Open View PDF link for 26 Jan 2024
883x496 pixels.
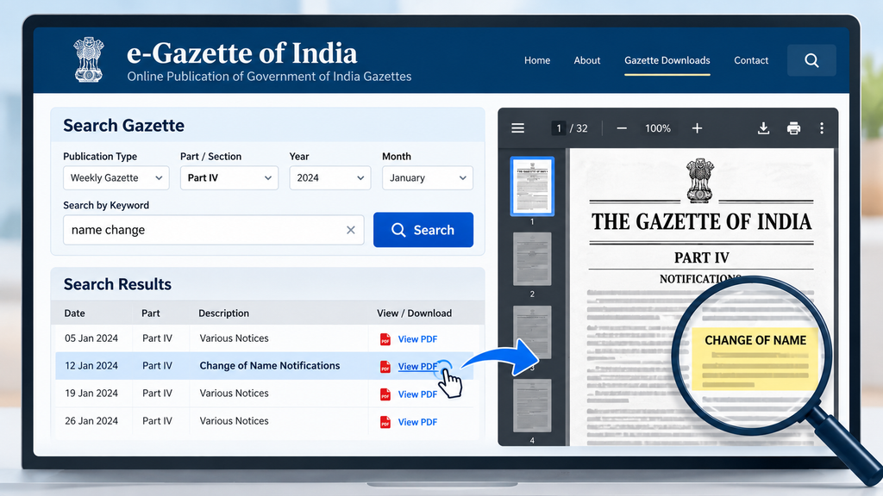pyautogui.click(x=417, y=422)
